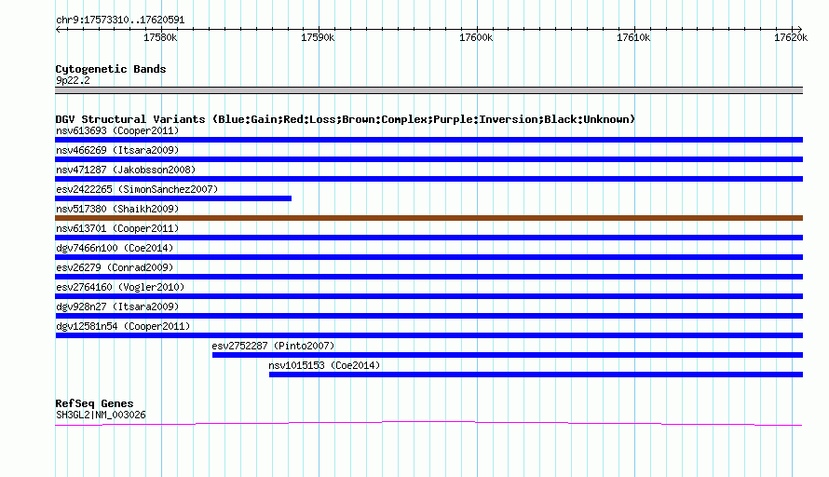The width and height of the screenshot is (829, 477).
Task: Open the DGV Structural Variants track heading
Action: 345,119
